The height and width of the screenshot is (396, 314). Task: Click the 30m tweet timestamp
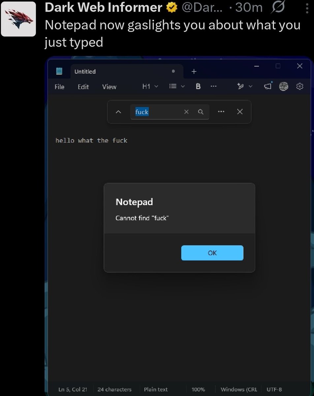[248, 8]
